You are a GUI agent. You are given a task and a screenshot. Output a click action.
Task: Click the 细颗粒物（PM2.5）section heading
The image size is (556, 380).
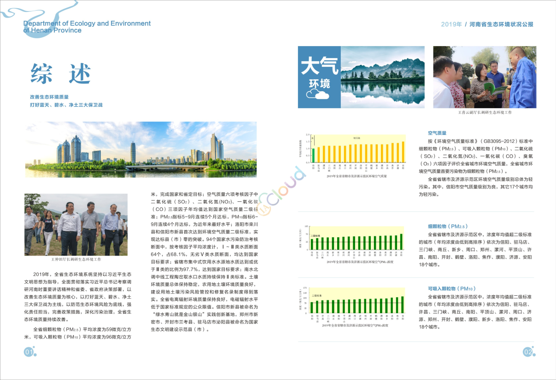[x=448, y=226]
